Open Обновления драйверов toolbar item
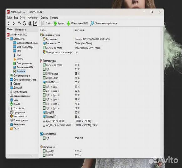182x168 pixels. pyautogui.click(x=104, y=23)
